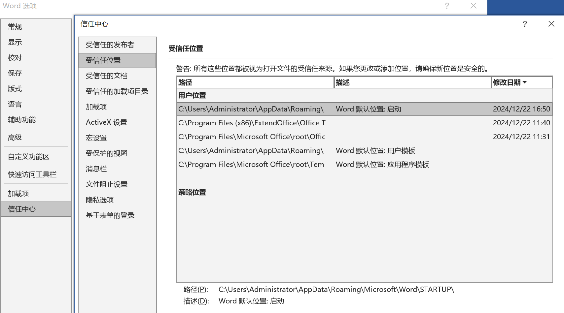
Task: Click the 策略位置 group heading
Action: (192, 192)
